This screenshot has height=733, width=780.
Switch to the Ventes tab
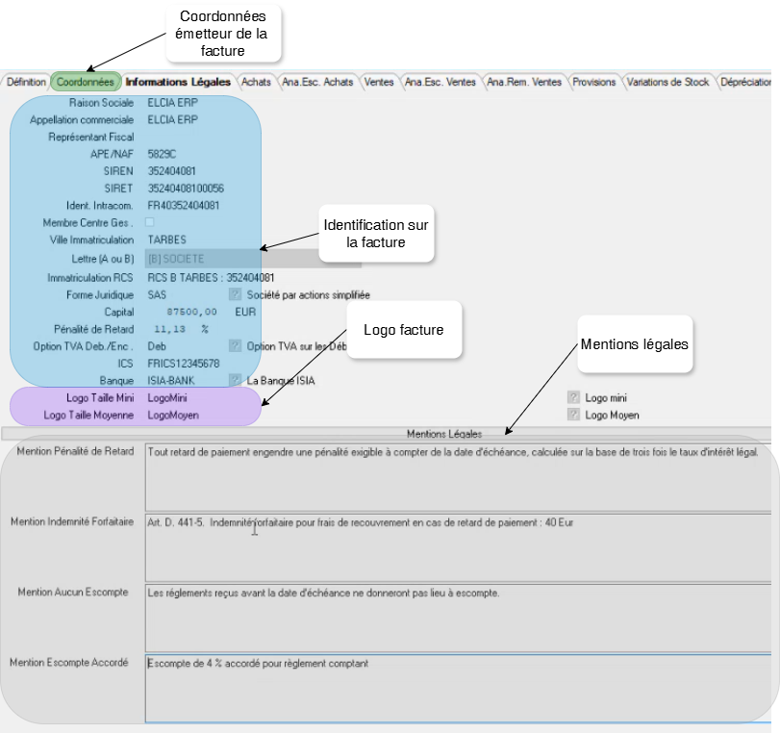click(379, 82)
